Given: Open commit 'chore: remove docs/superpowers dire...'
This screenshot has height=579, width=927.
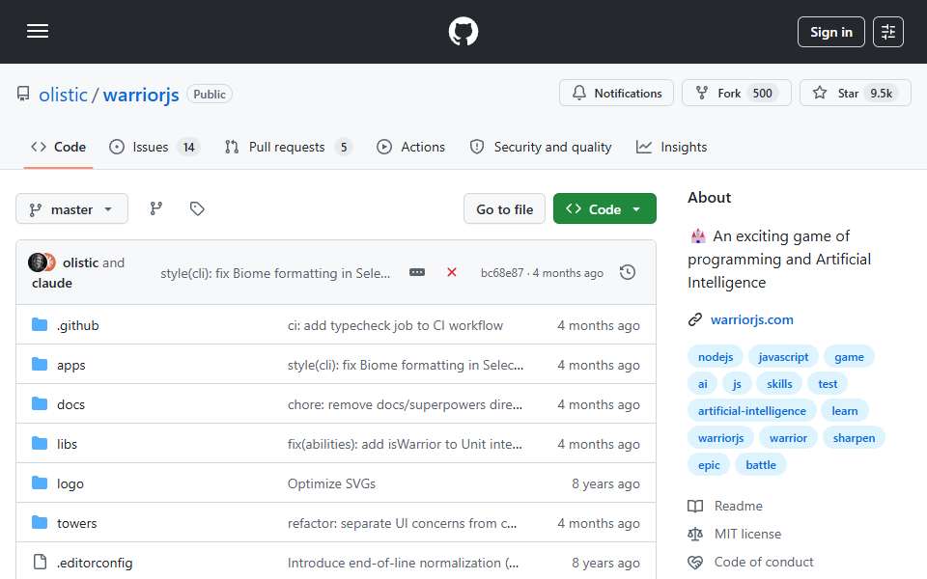Looking at the screenshot, I should [x=405, y=404].
